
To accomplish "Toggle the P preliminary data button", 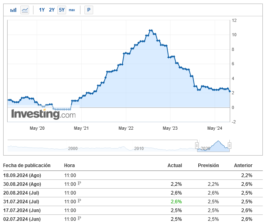I will (x=89, y=10).
